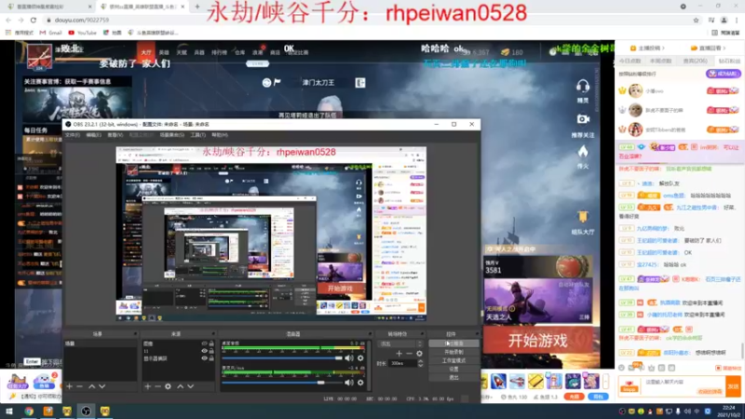Toggle visibility of 显示器捕获 source
745x419 pixels.
coord(204,358)
